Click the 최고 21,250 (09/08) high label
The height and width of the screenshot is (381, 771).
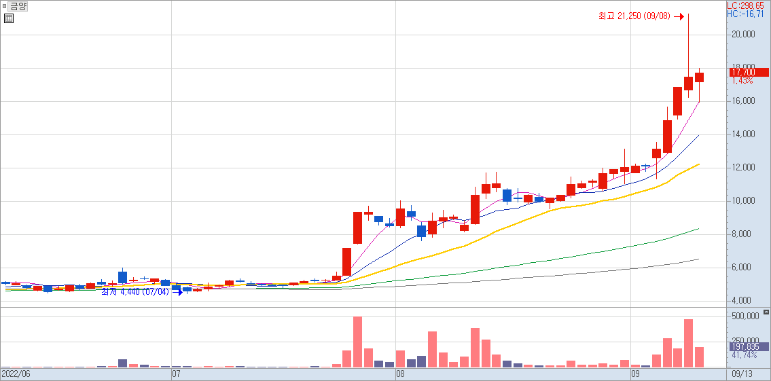tap(634, 16)
